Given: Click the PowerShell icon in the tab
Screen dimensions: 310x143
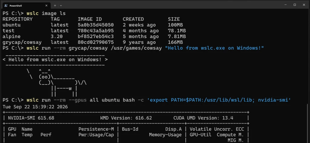Looking at the screenshot, I should [6, 5].
